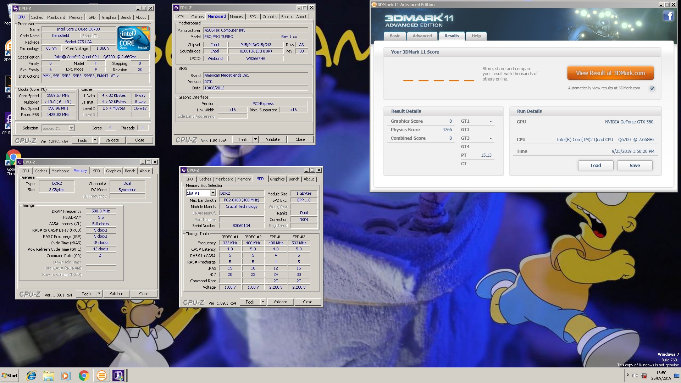Click DRAM Frequency value 598.3 MHz
The height and width of the screenshot is (383, 681).
click(x=101, y=211)
